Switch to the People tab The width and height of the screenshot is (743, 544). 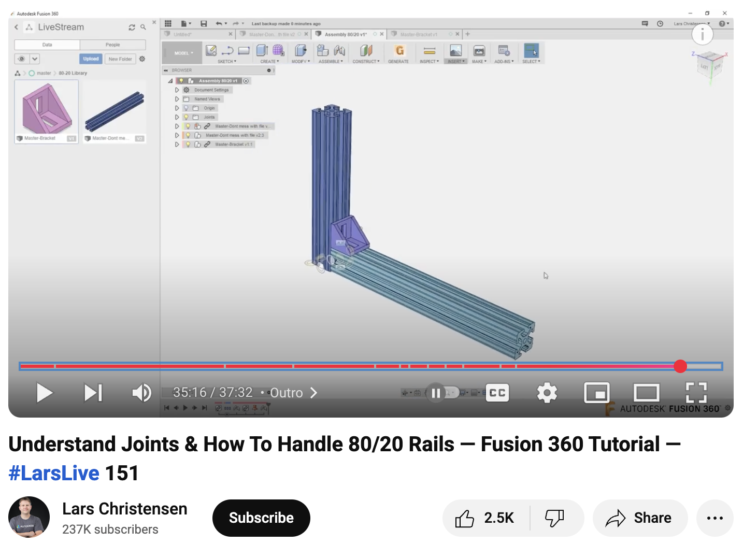click(112, 45)
